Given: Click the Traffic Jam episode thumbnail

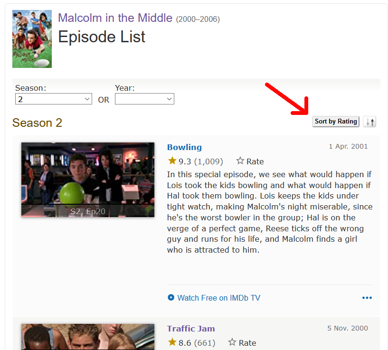Looking at the screenshot, I should [88, 337].
